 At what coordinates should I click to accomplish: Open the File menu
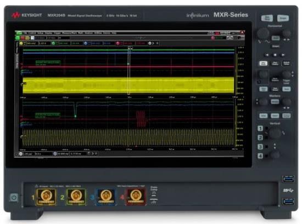[x=25, y=33]
